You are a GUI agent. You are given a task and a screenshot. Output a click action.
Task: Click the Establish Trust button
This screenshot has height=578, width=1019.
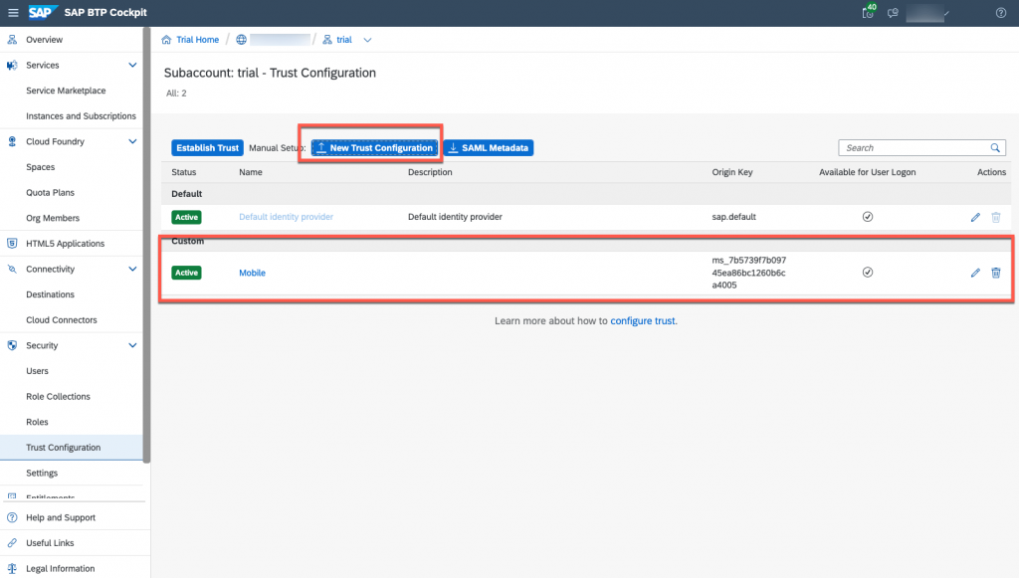(x=207, y=148)
